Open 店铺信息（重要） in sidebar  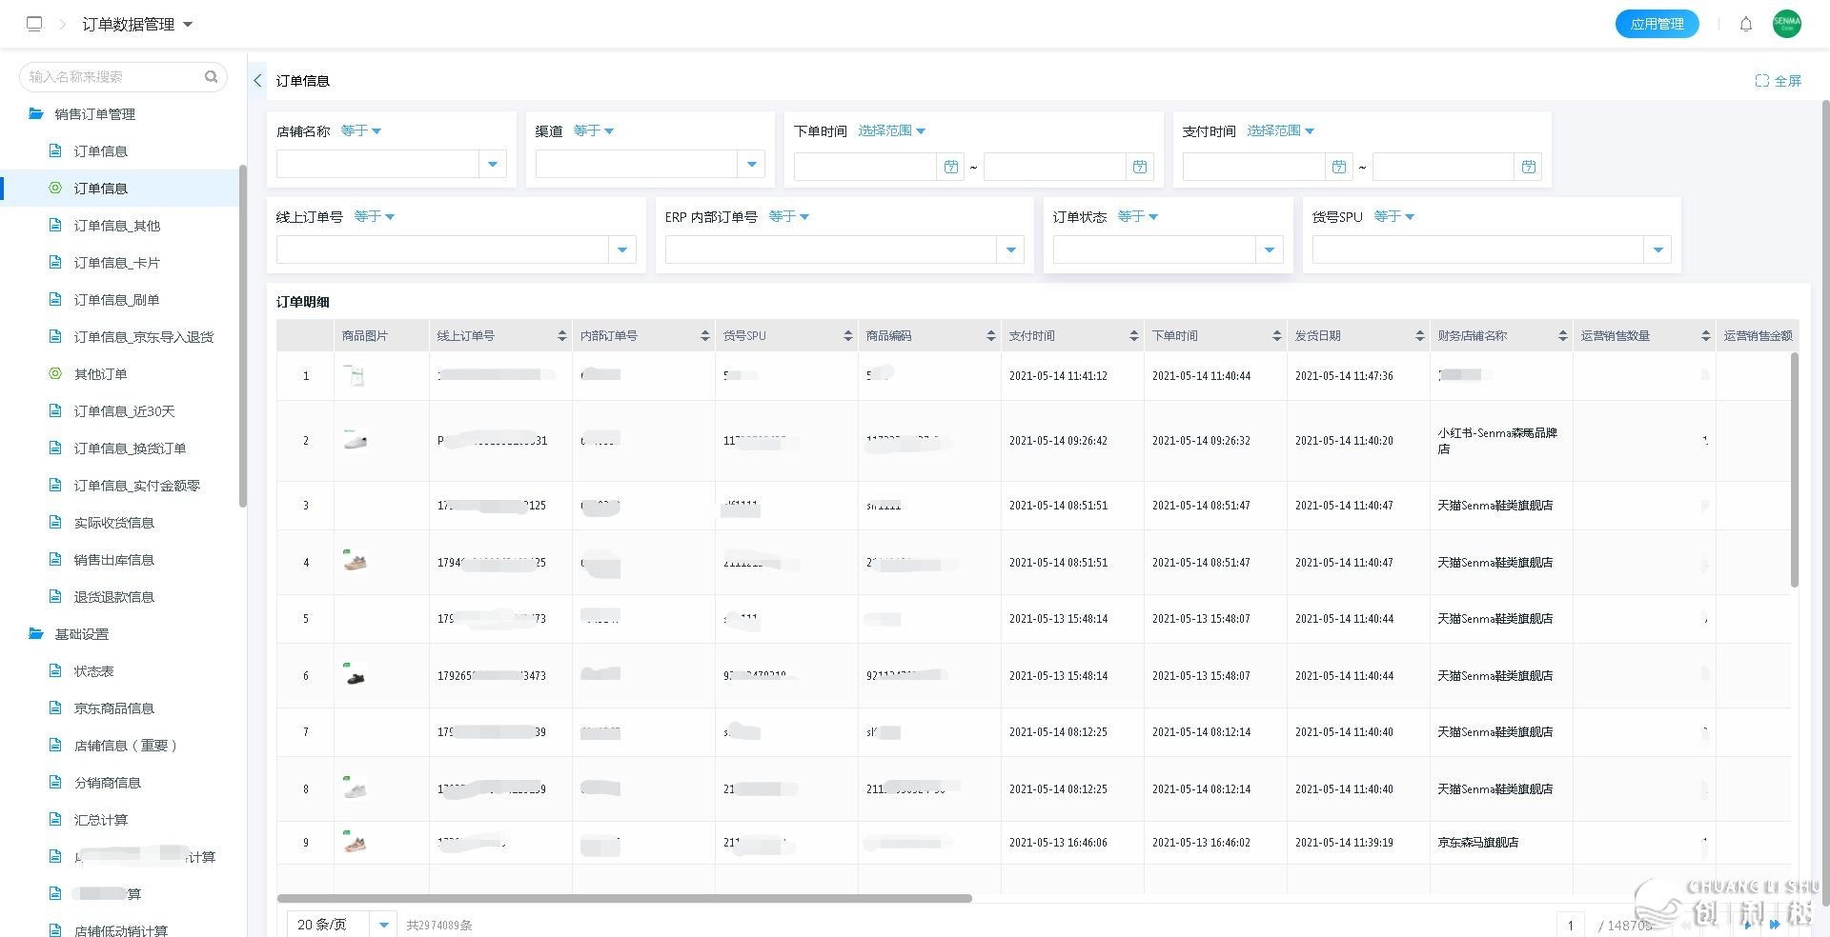pos(126,746)
